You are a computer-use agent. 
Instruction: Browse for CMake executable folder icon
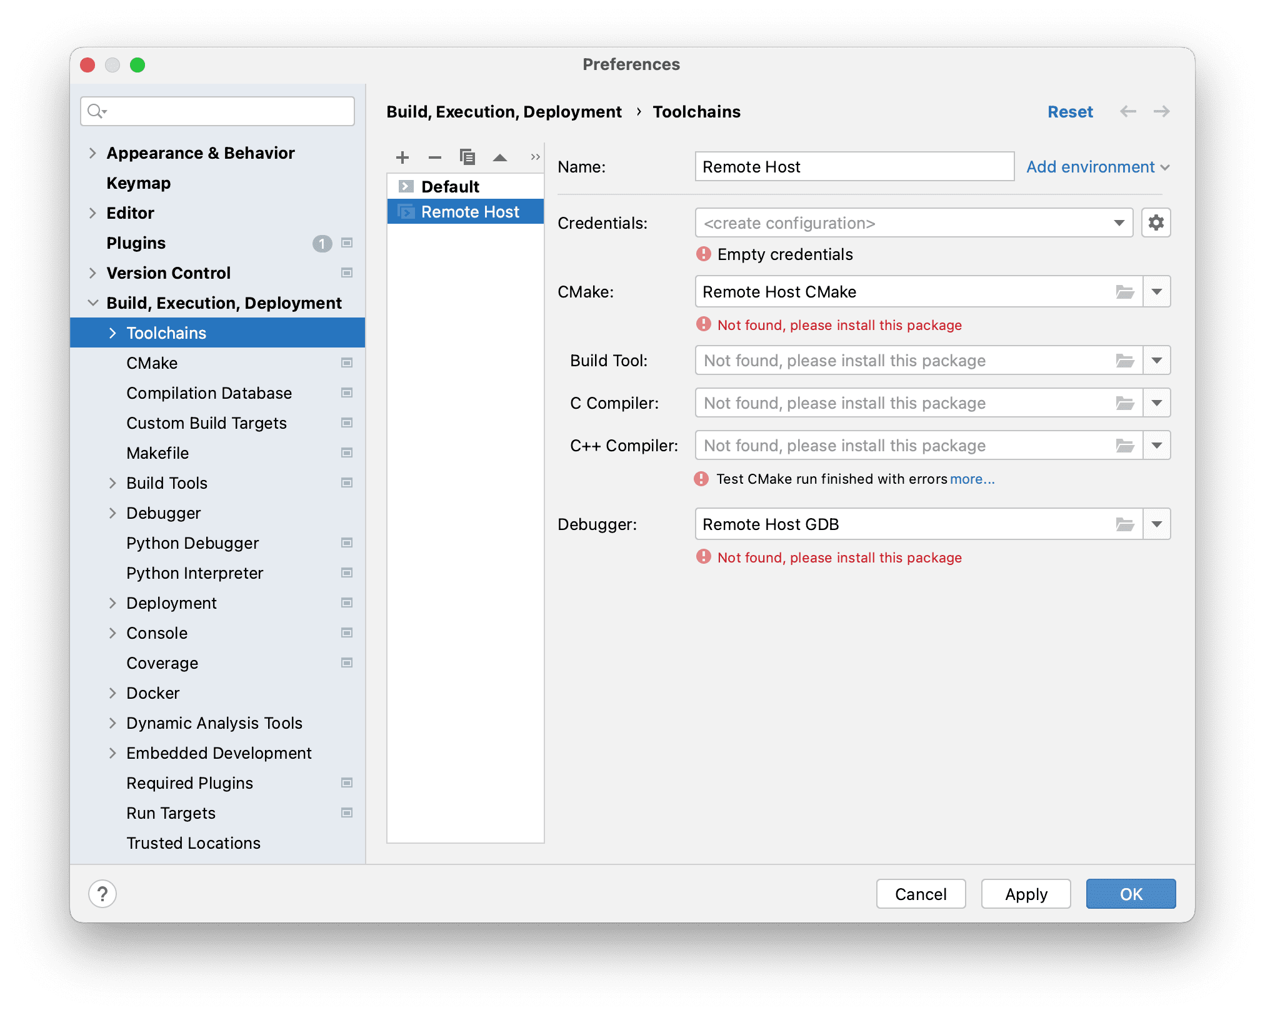tap(1125, 292)
